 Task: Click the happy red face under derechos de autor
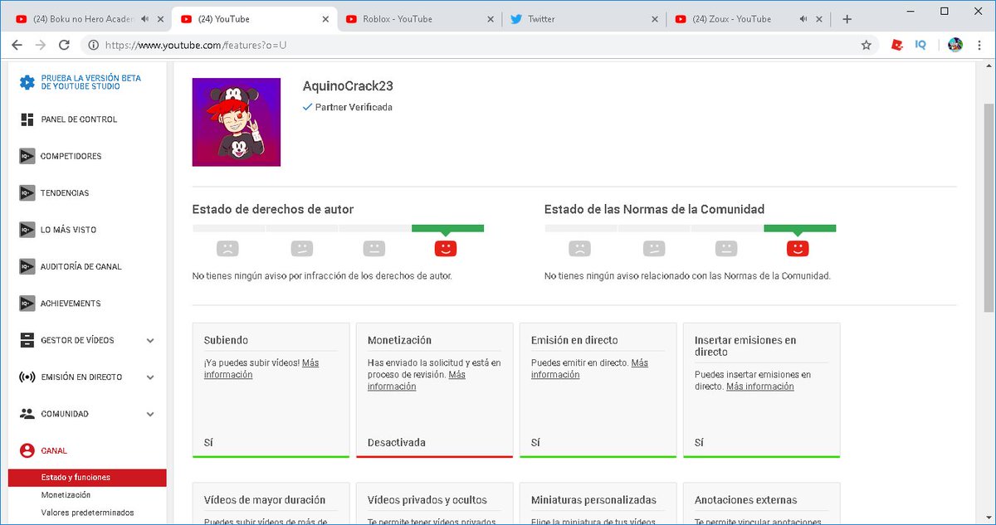coord(447,247)
